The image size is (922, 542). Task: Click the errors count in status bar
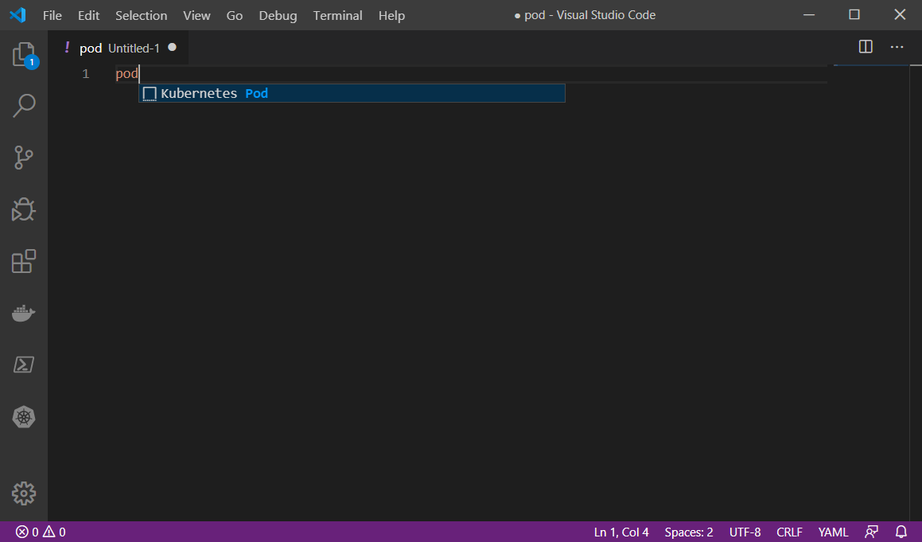[27, 532]
